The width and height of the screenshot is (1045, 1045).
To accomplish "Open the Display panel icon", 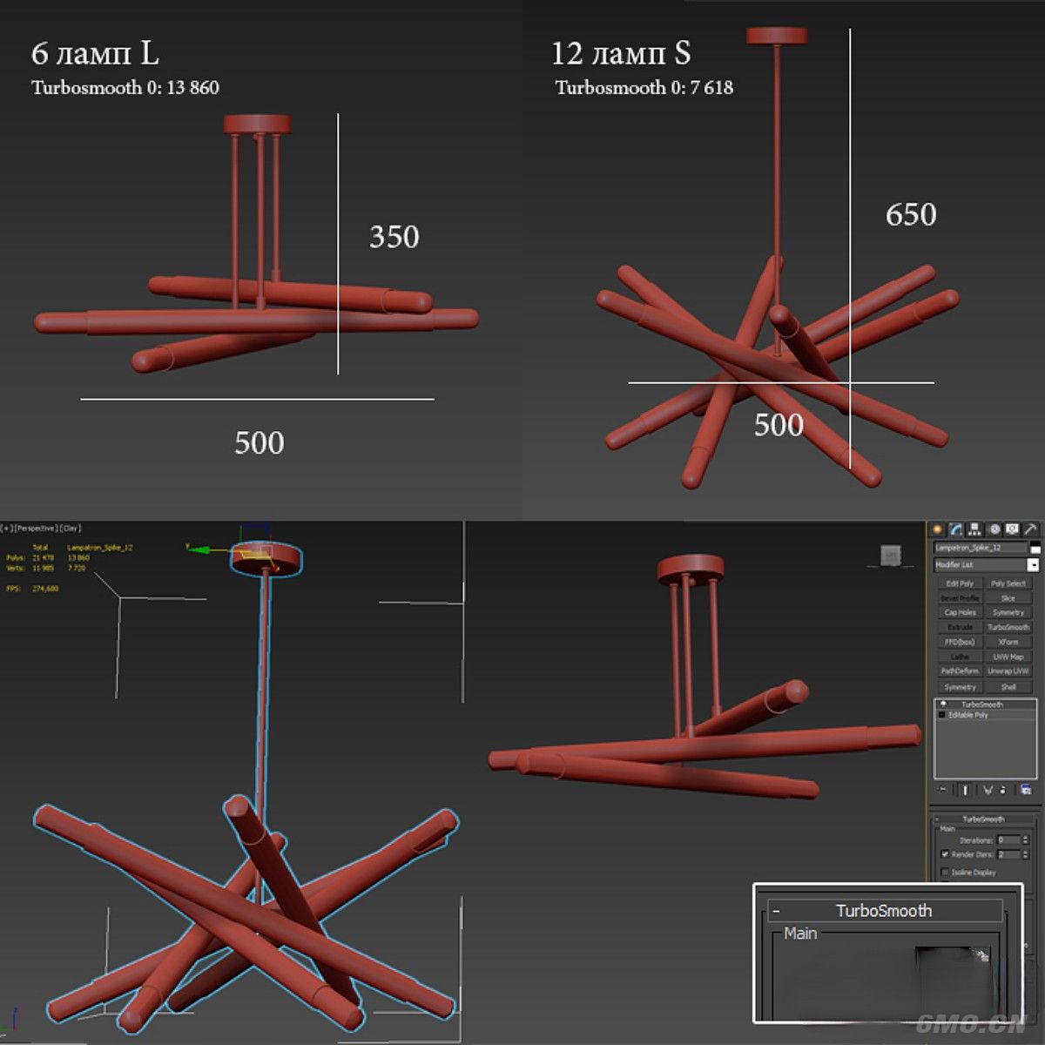I will click(1012, 529).
